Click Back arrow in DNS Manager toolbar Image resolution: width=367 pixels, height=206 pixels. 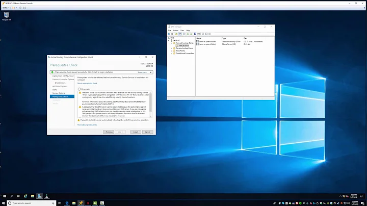169,34
